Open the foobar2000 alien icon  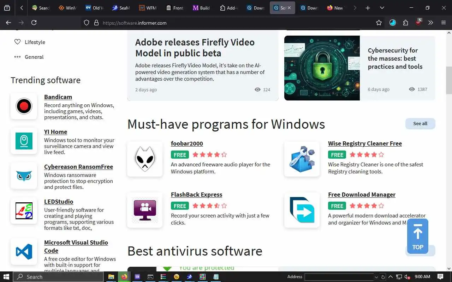[x=145, y=159]
